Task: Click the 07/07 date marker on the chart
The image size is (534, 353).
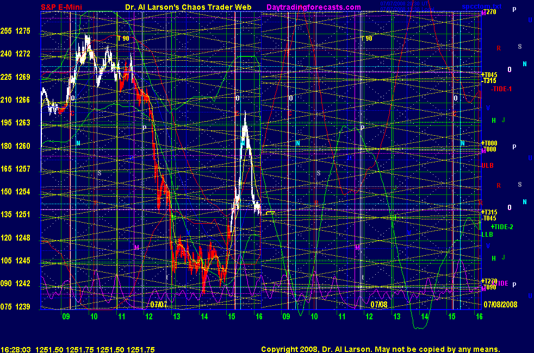Action: pos(159,304)
